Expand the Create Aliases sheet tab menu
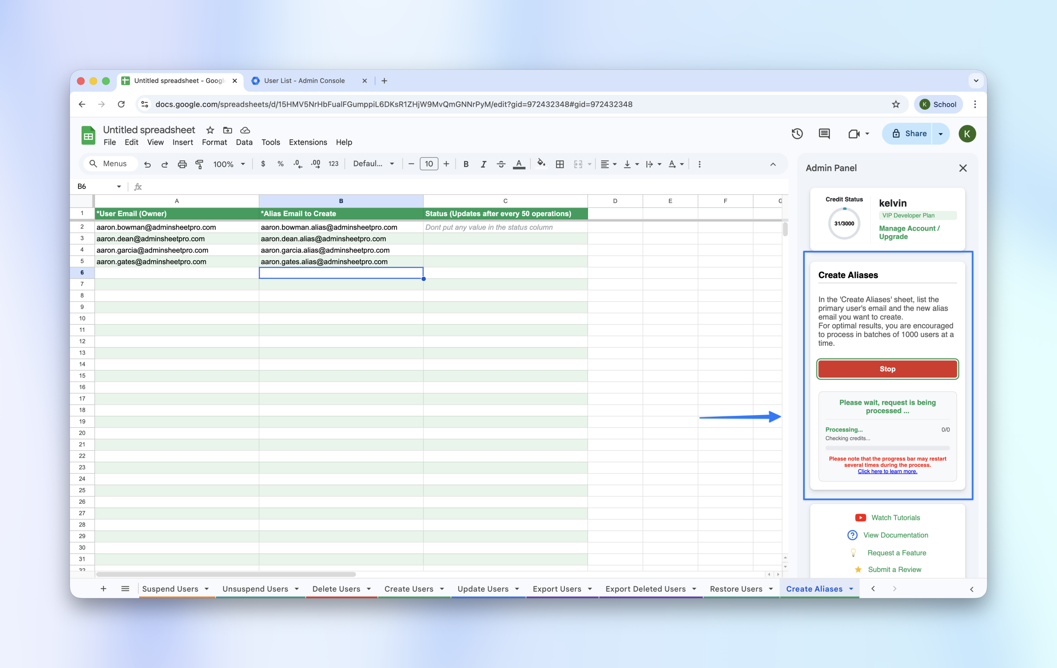This screenshot has height=668, width=1057. tap(851, 589)
